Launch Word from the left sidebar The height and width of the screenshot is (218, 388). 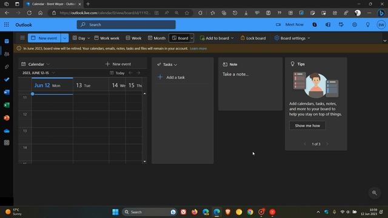(7, 92)
